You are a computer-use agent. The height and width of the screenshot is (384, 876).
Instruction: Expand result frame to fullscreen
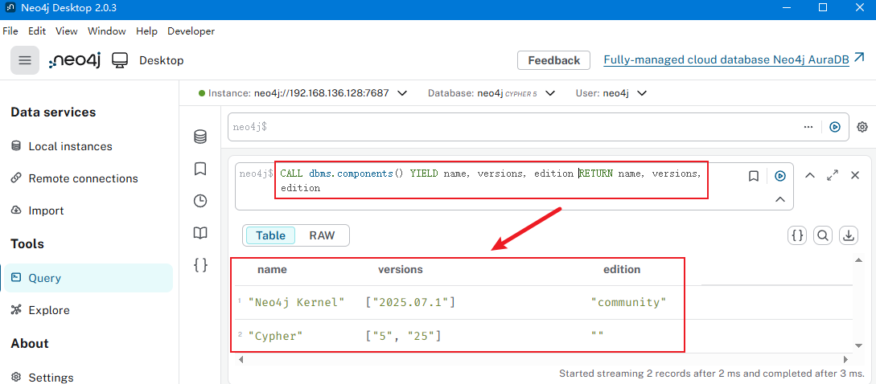(x=833, y=175)
